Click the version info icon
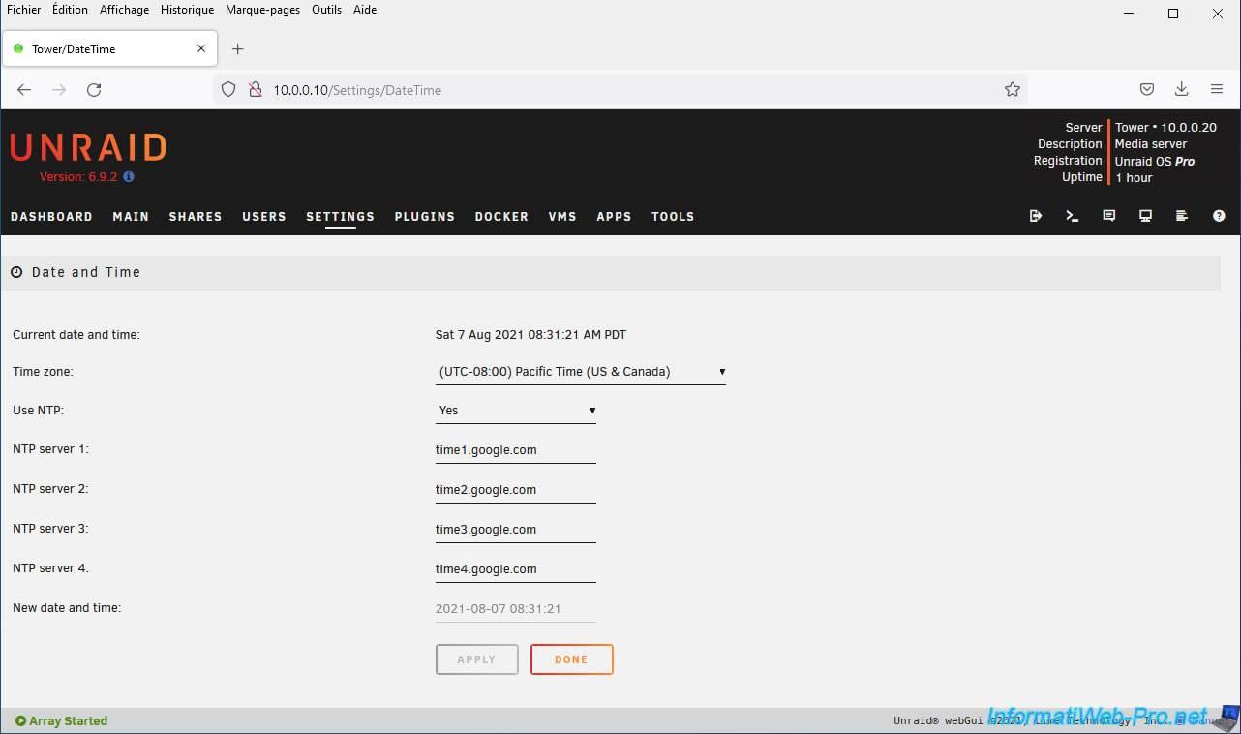The height and width of the screenshot is (734, 1241). pos(129,177)
